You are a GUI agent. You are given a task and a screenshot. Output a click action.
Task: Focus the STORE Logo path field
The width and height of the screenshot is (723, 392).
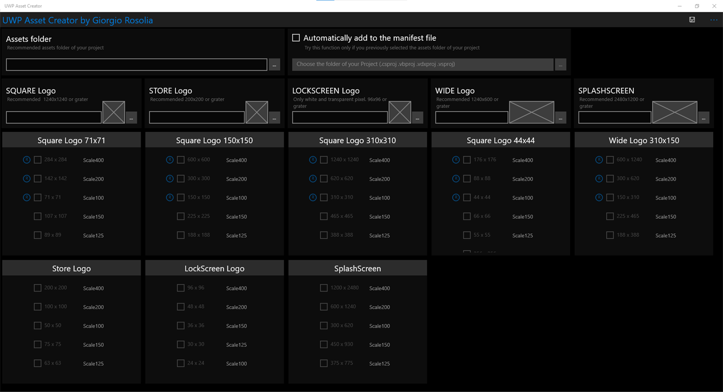(x=197, y=117)
